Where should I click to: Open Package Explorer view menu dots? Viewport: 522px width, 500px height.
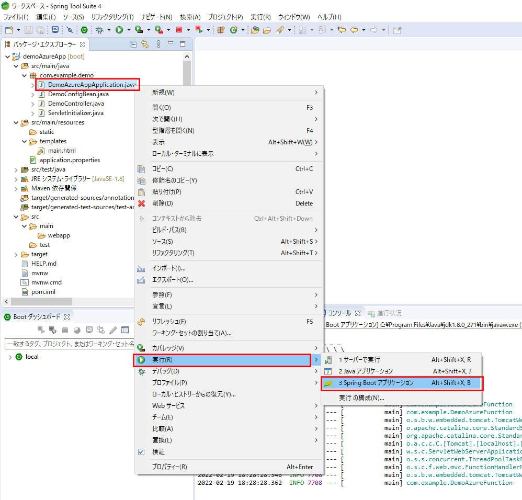click(x=158, y=44)
